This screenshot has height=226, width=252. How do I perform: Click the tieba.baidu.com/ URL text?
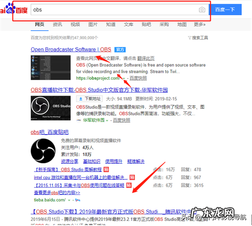pyautogui.click(x=50, y=200)
